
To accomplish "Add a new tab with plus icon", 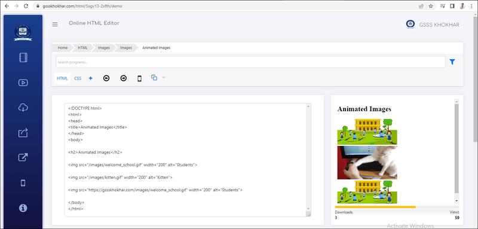I will 91,78.
